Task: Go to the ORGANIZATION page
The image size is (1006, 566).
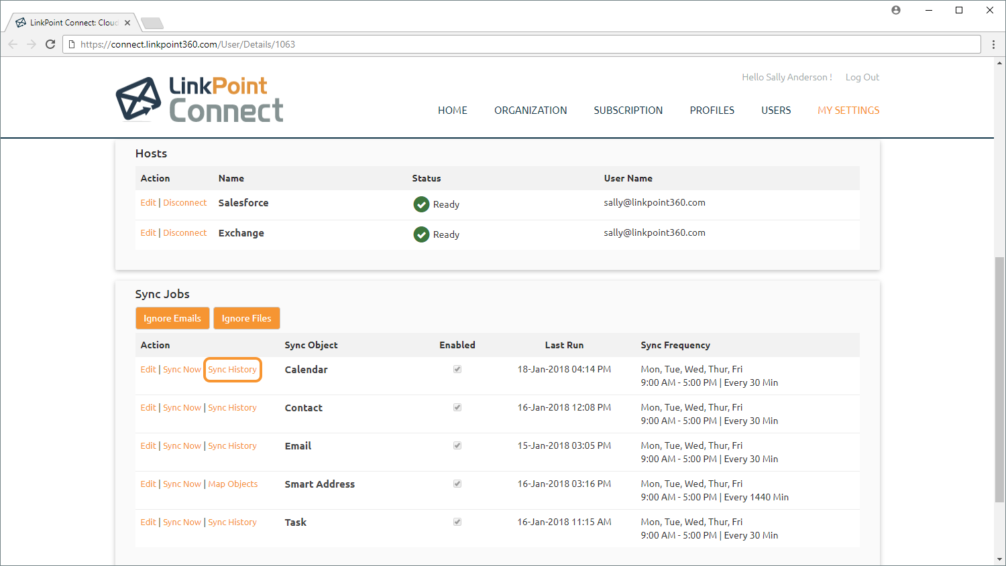Action: [530, 111]
